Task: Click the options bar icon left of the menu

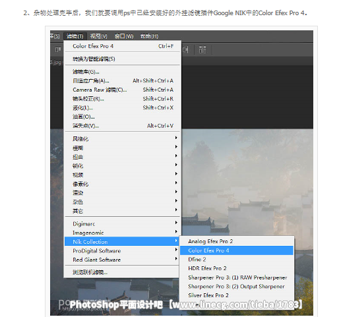Action: tap(58, 49)
